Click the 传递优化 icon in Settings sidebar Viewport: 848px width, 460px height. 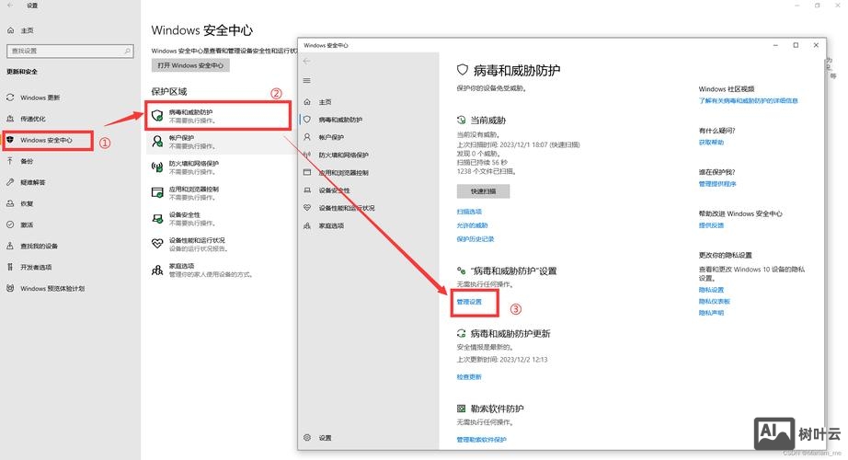(10, 119)
